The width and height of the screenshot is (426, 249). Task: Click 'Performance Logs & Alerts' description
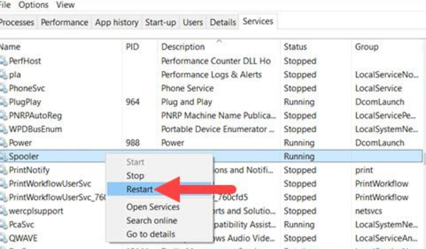tap(211, 74)
